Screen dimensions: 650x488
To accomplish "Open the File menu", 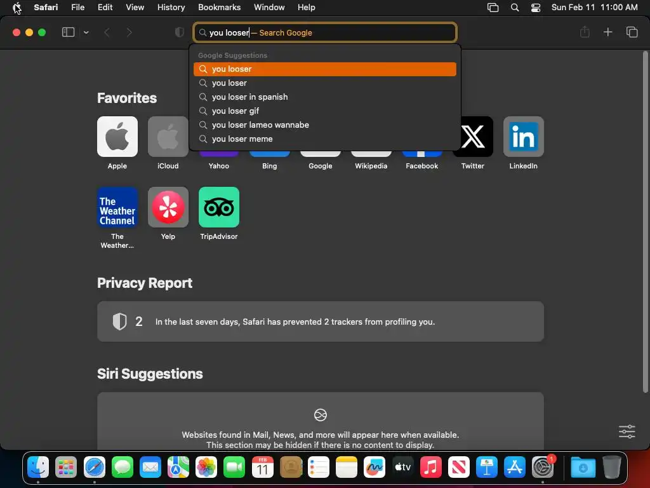I will pos(77,8).
